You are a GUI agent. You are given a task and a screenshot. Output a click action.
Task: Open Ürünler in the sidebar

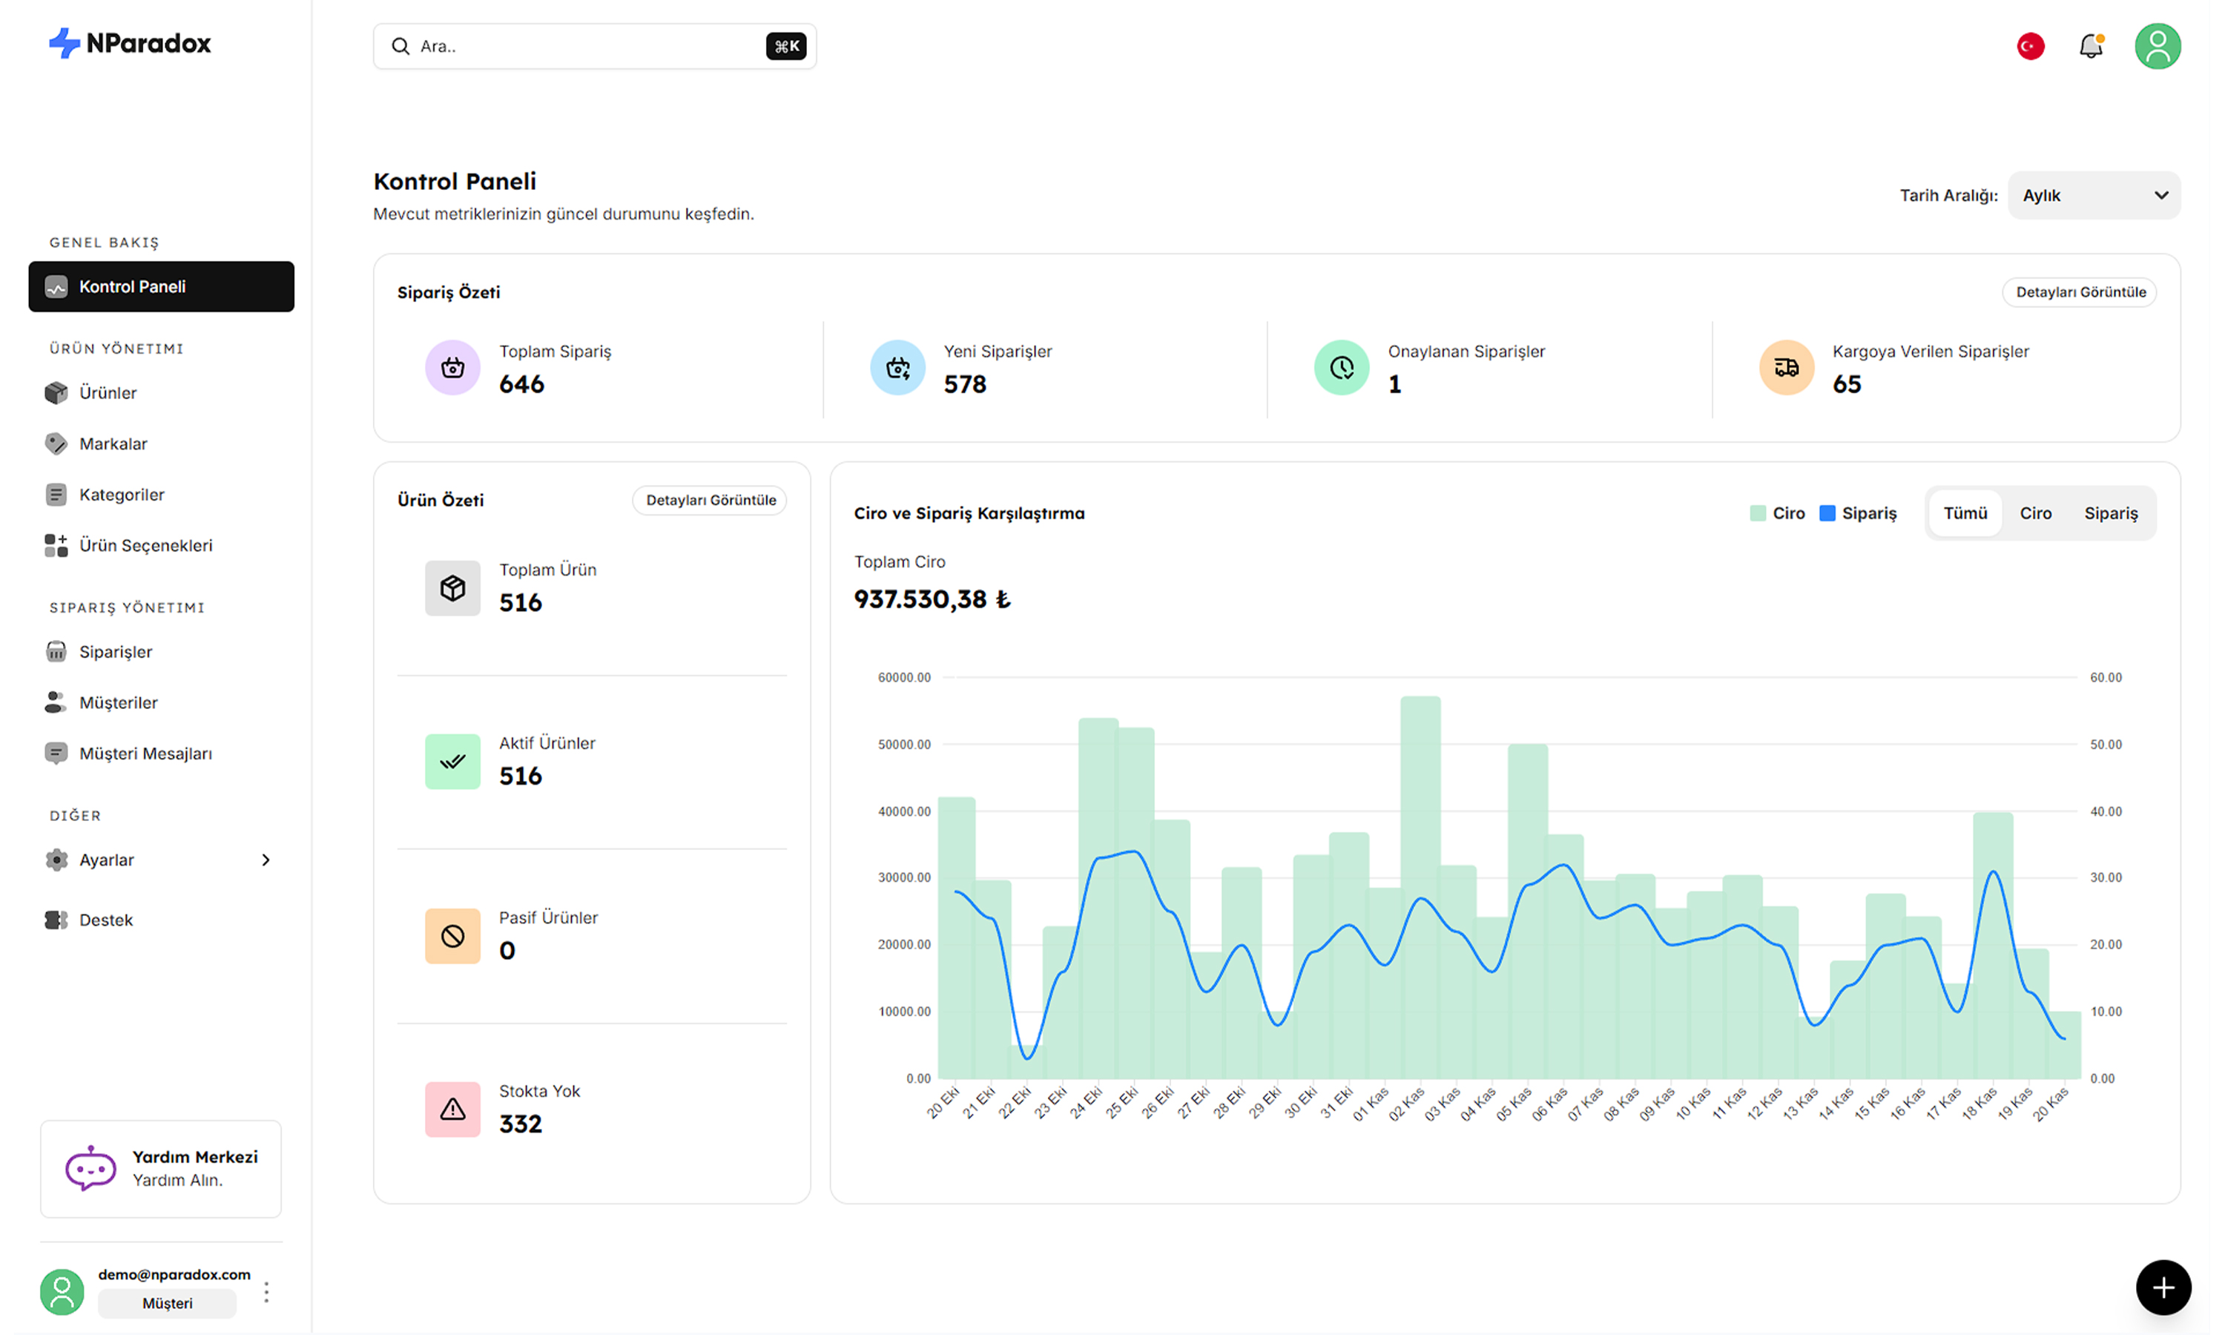point(108,393)
